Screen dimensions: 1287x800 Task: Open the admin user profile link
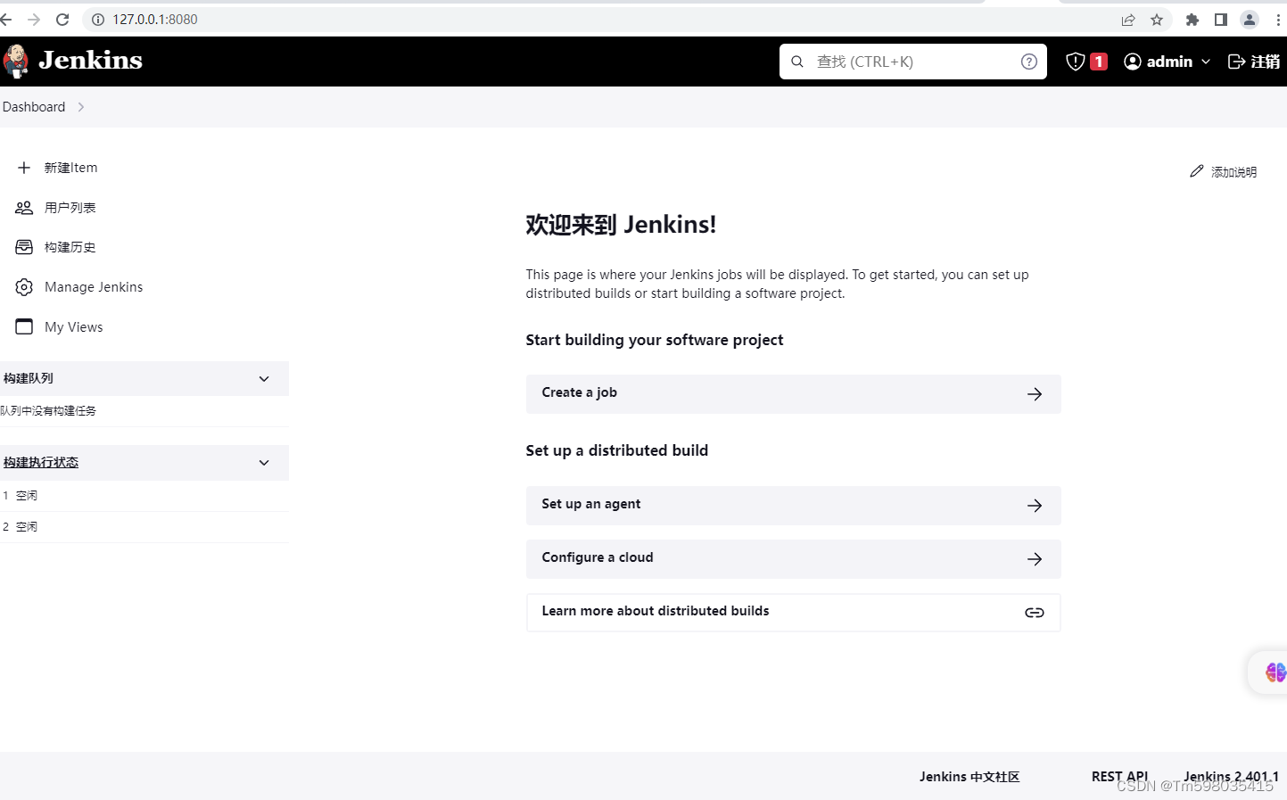coord(1159,62)
